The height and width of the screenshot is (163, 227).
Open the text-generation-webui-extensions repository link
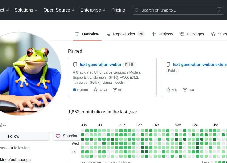tap(200, 65)
